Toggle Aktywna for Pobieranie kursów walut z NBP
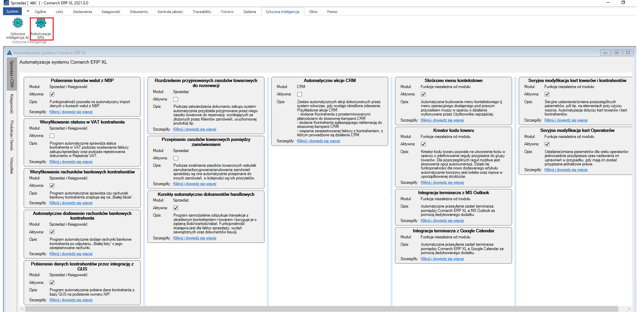Viewport: 643px width, 312px height. 52,94
